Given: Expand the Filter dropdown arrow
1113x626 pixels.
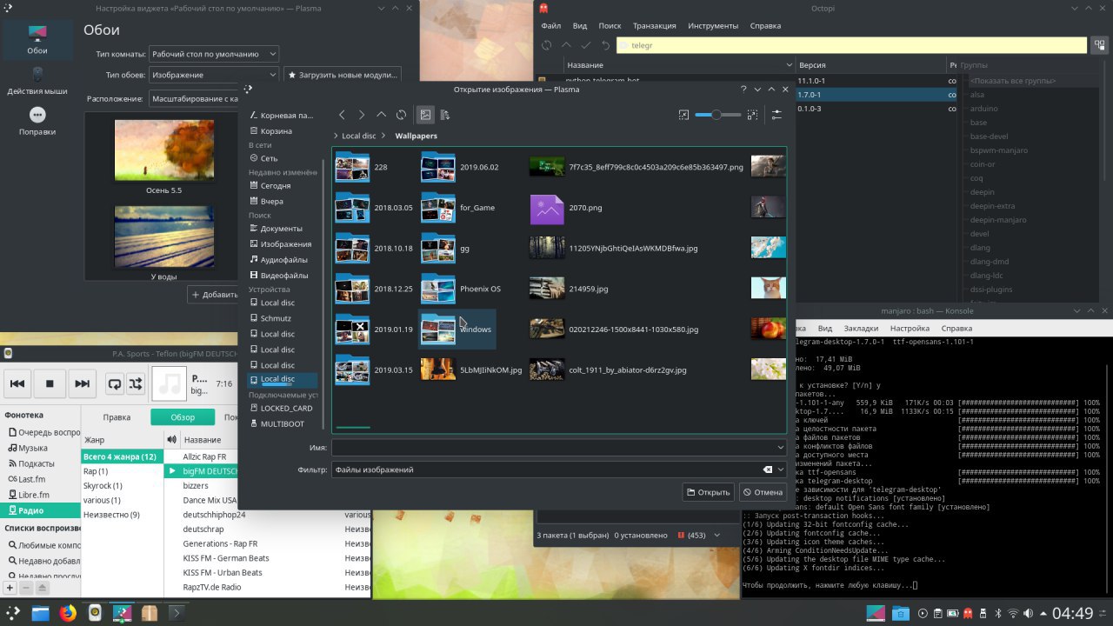Looking at the screenshot, I should tap(781, 469).
